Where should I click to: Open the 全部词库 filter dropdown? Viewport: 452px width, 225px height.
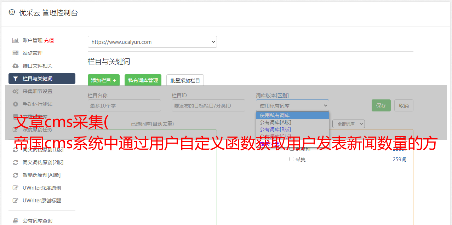coord(348,124)
